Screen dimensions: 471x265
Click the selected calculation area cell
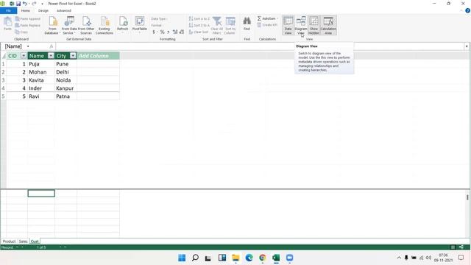point(41,194)
